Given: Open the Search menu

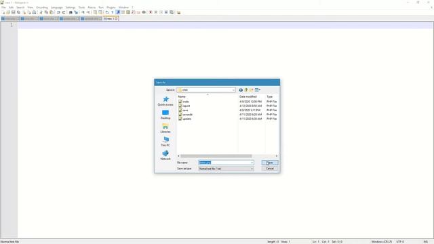Looking at the screenshot, I should point(20,7).
